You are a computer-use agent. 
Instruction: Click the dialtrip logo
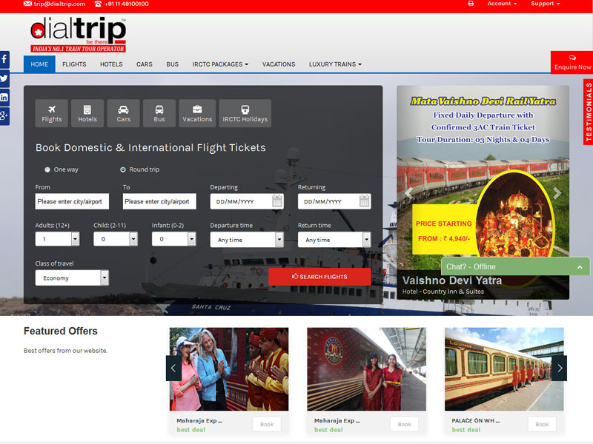point(79,34)
